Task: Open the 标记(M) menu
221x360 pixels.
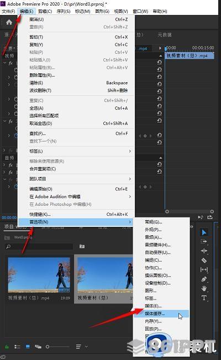Action: click(x=82, y=11)
